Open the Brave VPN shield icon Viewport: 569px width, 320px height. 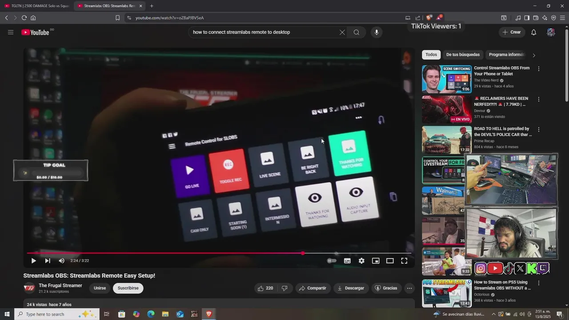coord(553,18)
